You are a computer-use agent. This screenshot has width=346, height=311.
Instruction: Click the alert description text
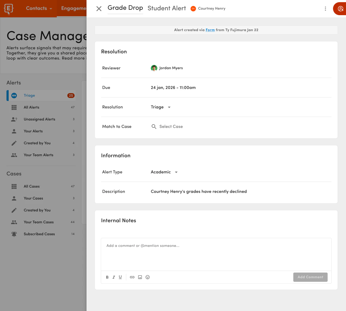tap(199, 192)
